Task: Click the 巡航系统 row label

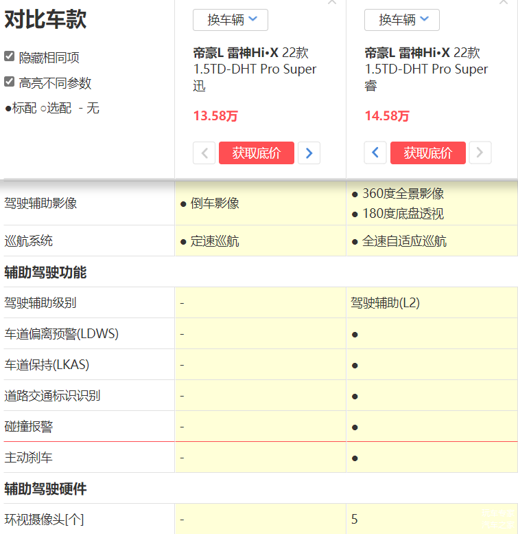Action: pyautogui.click(x=29, y=241)
